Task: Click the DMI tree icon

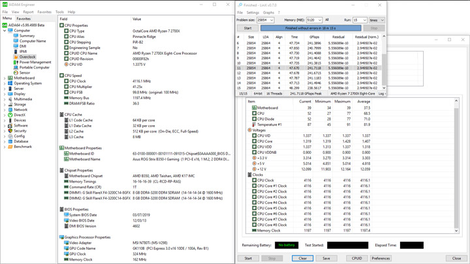Action: (16, 46)
